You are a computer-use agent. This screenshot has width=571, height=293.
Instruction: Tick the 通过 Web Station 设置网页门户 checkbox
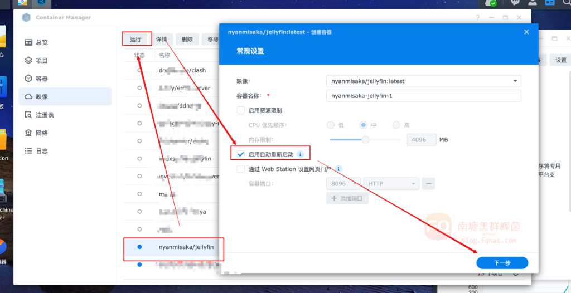point(241,169)
